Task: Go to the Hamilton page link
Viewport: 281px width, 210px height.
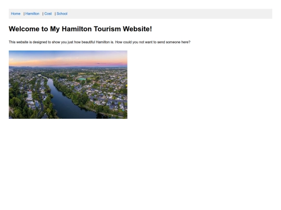Action: 32,14
